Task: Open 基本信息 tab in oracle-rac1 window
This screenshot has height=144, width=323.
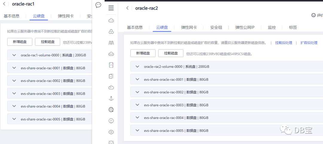Action: pos(12,16)
